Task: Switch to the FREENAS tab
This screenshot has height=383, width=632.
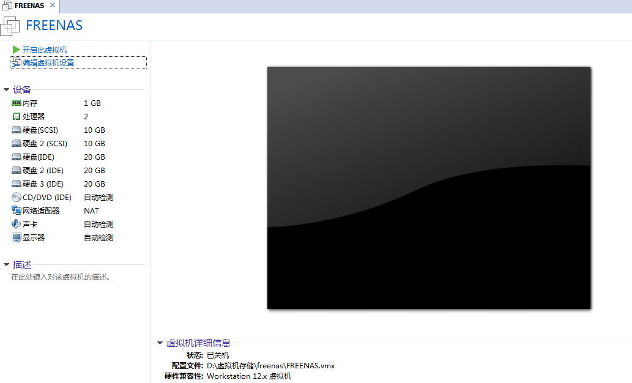Action: (29, 6)
